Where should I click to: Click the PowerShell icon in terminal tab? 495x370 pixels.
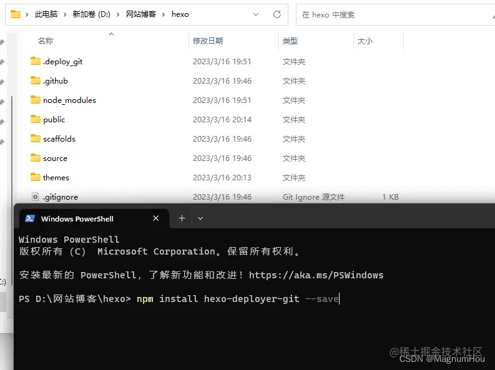coord(30,218)
